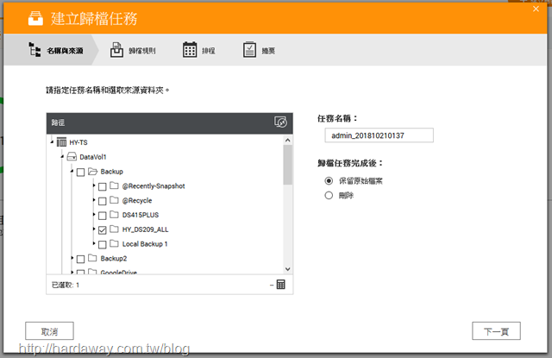Screen dimensions: 552x358
Task: Click the summary clipboard icon
Action: click(249, 50)
